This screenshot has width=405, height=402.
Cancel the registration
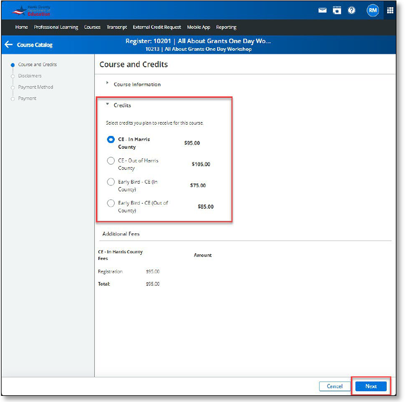(334, 386)
